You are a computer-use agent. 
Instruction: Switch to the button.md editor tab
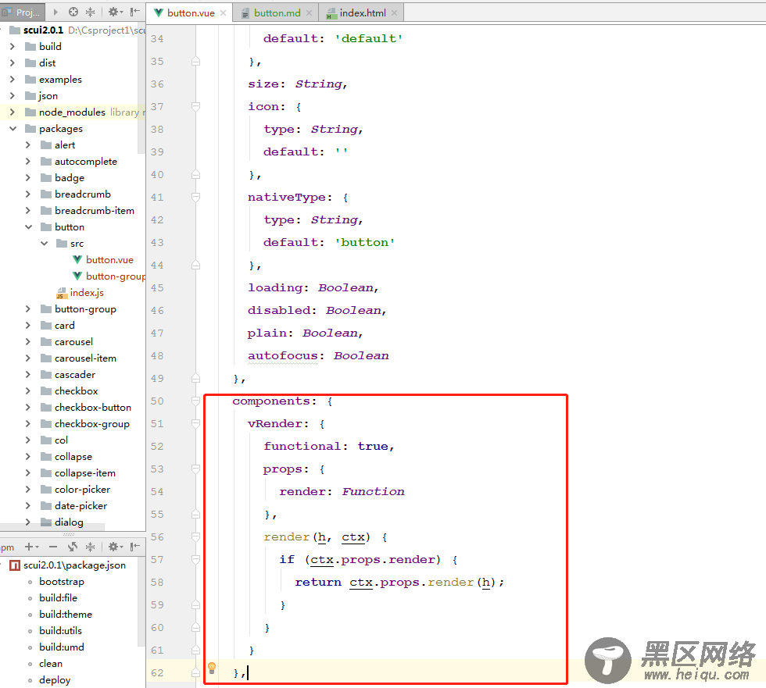coord(277,13)
